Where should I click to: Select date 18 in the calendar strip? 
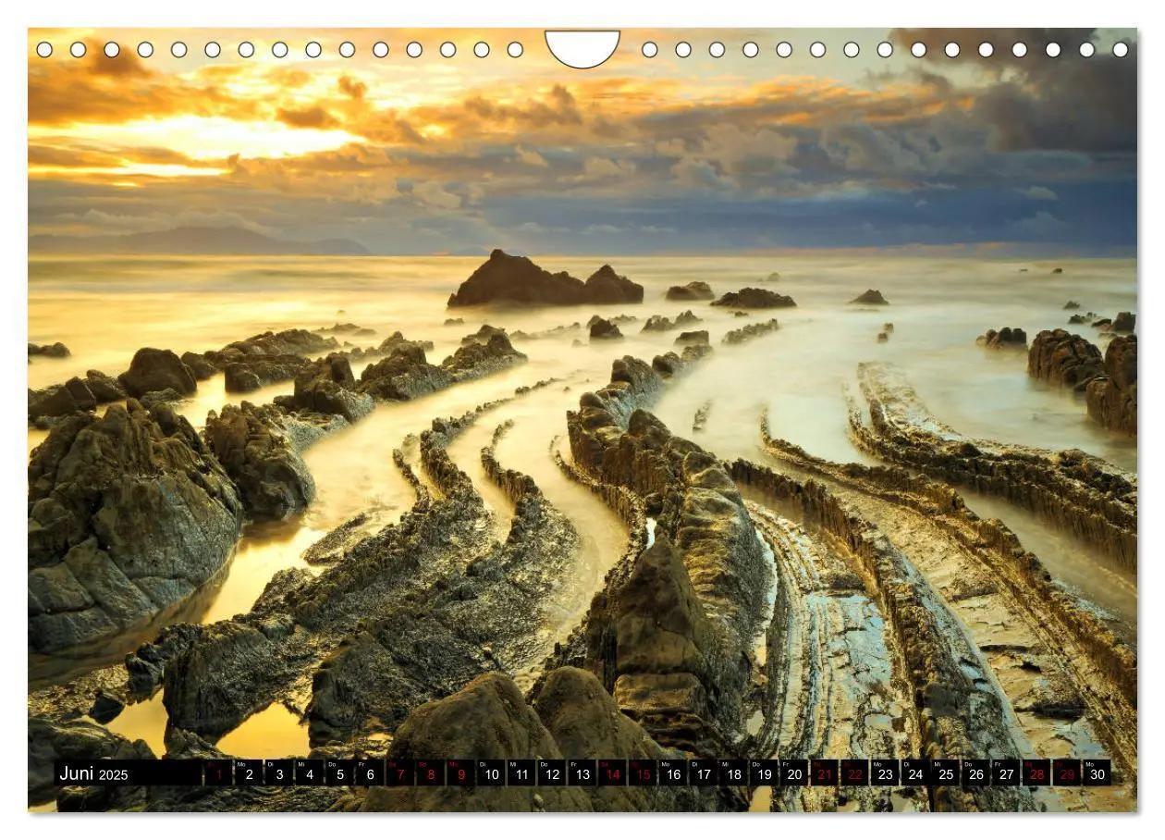733,773
